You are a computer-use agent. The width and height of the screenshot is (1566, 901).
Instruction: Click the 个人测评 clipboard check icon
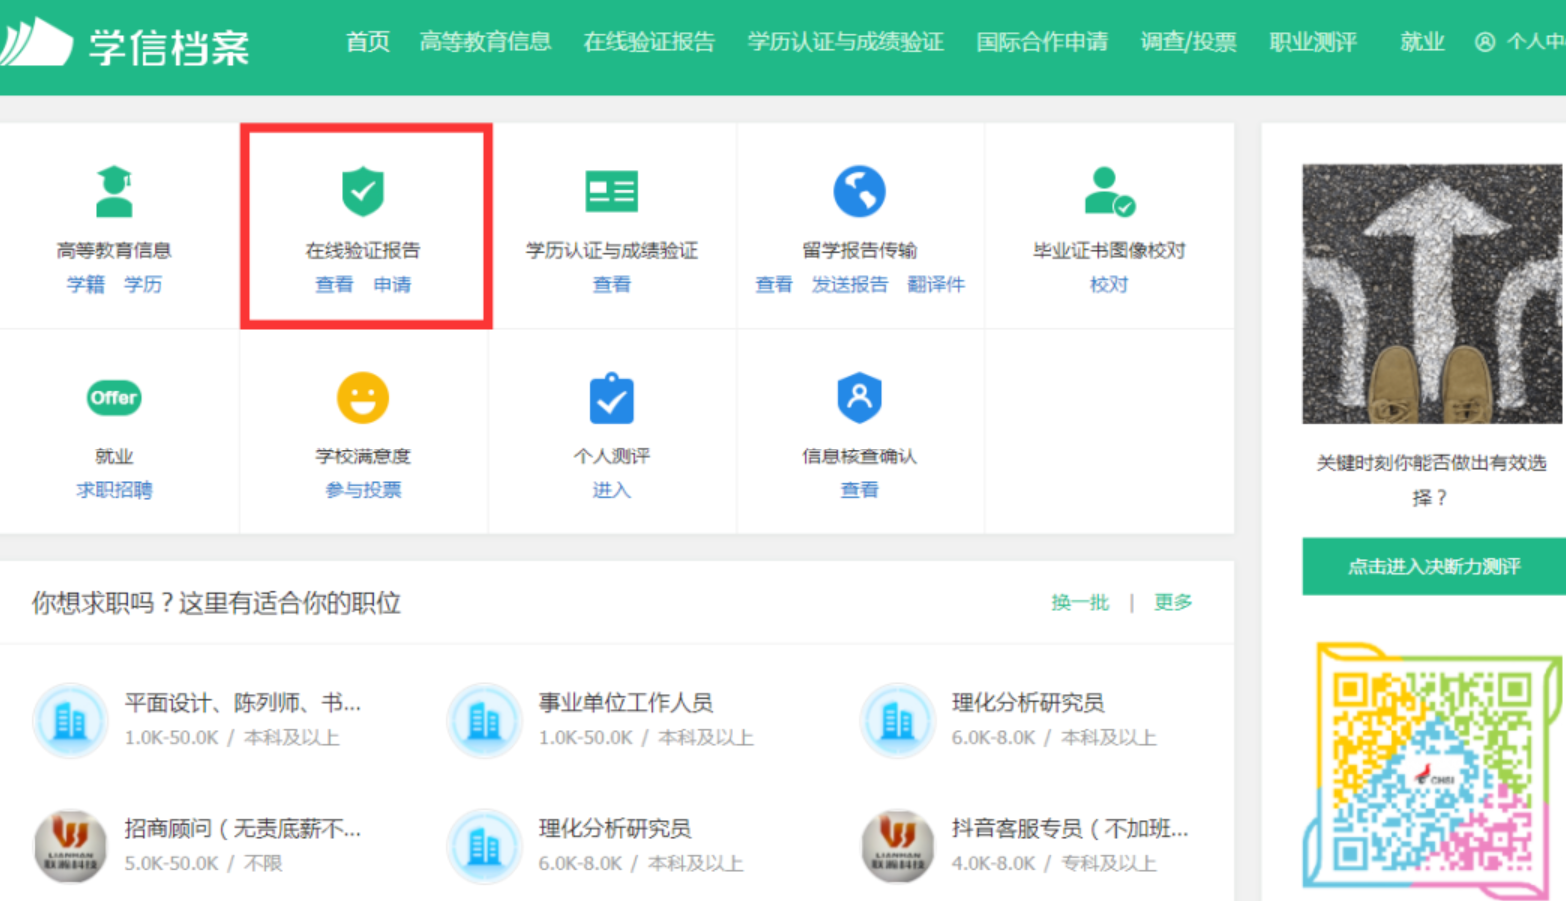point(611,398)
